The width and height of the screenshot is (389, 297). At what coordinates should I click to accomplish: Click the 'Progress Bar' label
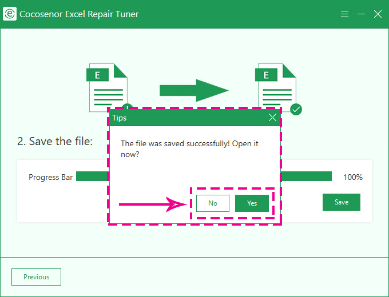coord(50,178)
